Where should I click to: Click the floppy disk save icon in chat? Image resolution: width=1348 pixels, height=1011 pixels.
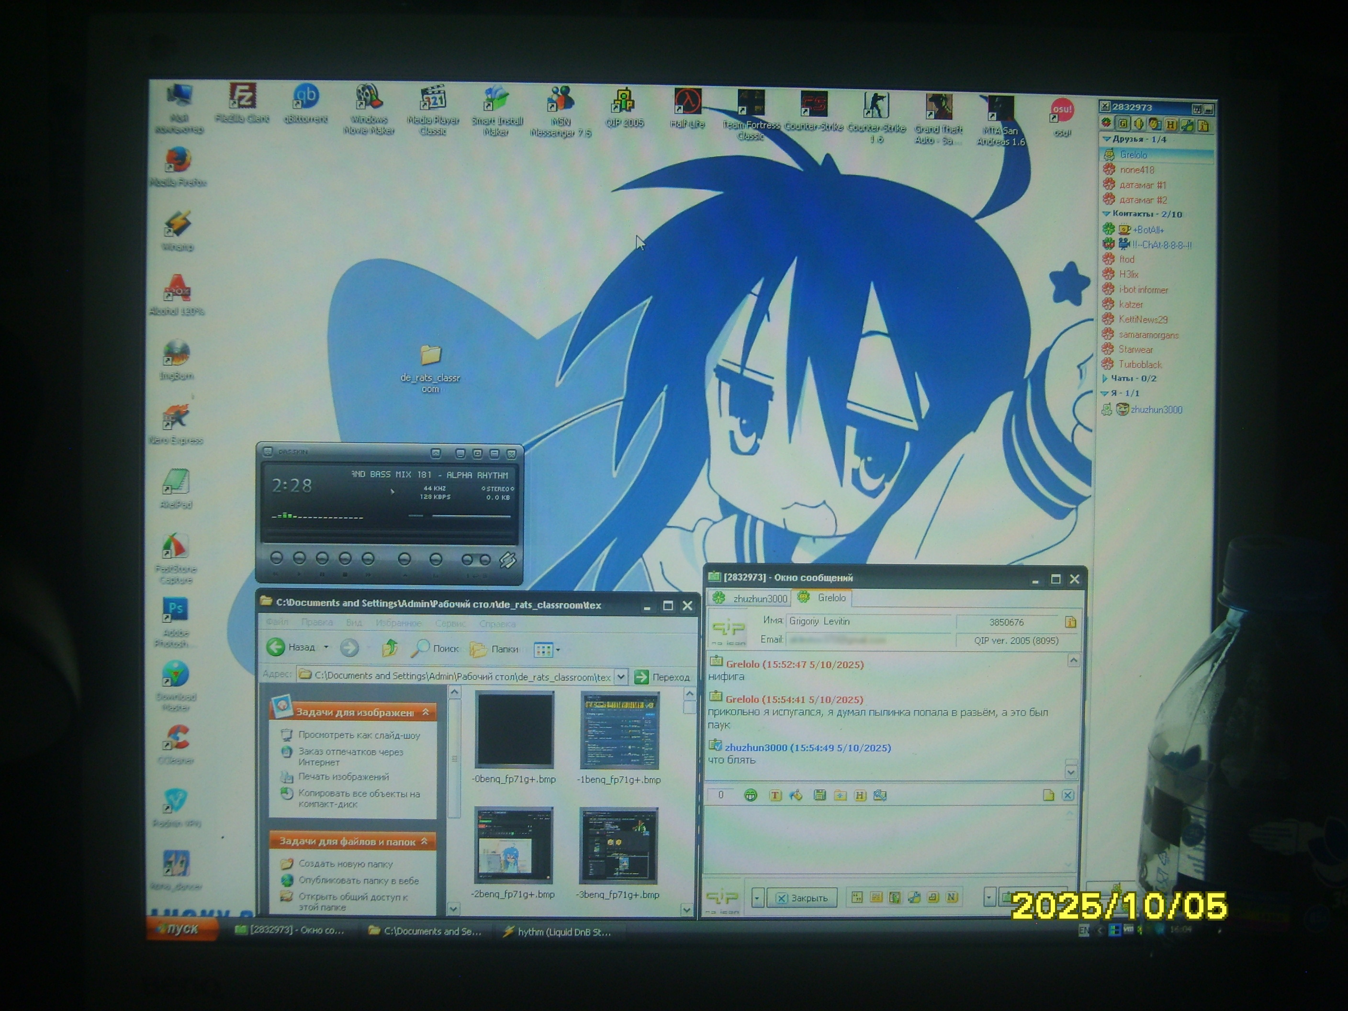pos(820,795)
